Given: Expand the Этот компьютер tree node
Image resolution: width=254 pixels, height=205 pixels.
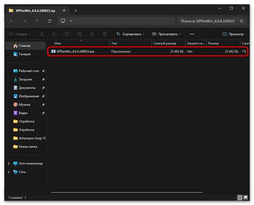Looking at the screenshot, I should pos(9,163).
